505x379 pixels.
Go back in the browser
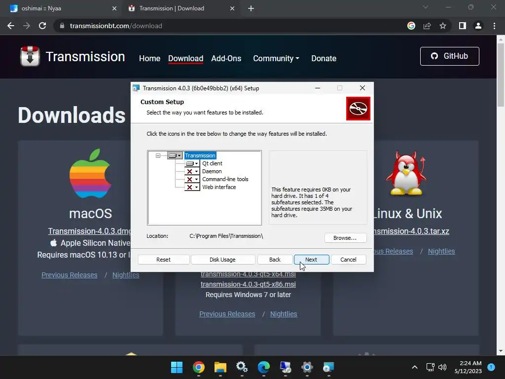tap(11, 26)
